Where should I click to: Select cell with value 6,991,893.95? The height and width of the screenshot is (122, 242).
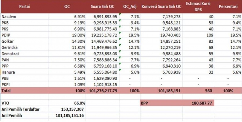coord(102,17)
